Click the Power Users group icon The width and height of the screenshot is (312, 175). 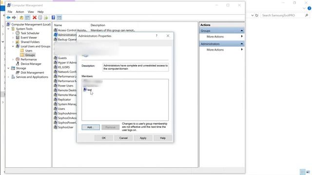[x=56, y=86]
